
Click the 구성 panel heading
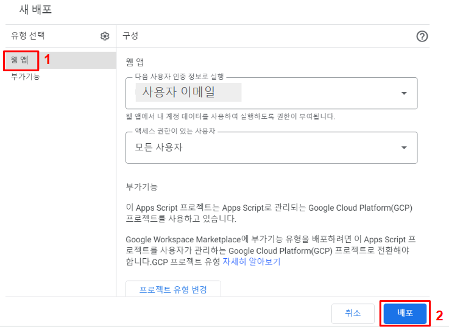(x=130, y=35)
